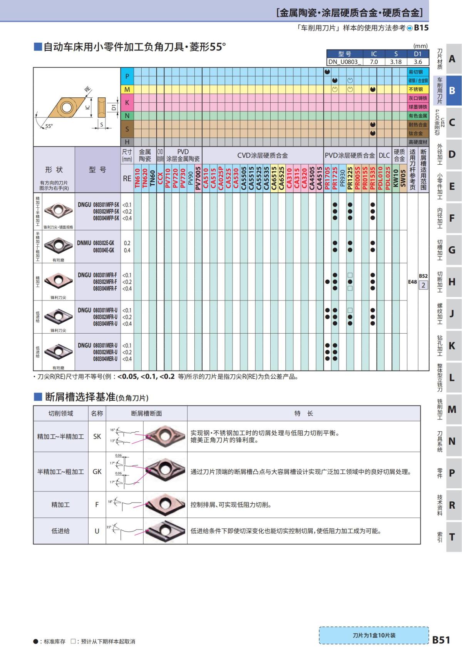
Task: Open section tab D 外径加工
Action: coord(448,154)
